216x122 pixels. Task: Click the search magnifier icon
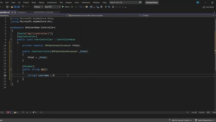click(x=140, y=2)
